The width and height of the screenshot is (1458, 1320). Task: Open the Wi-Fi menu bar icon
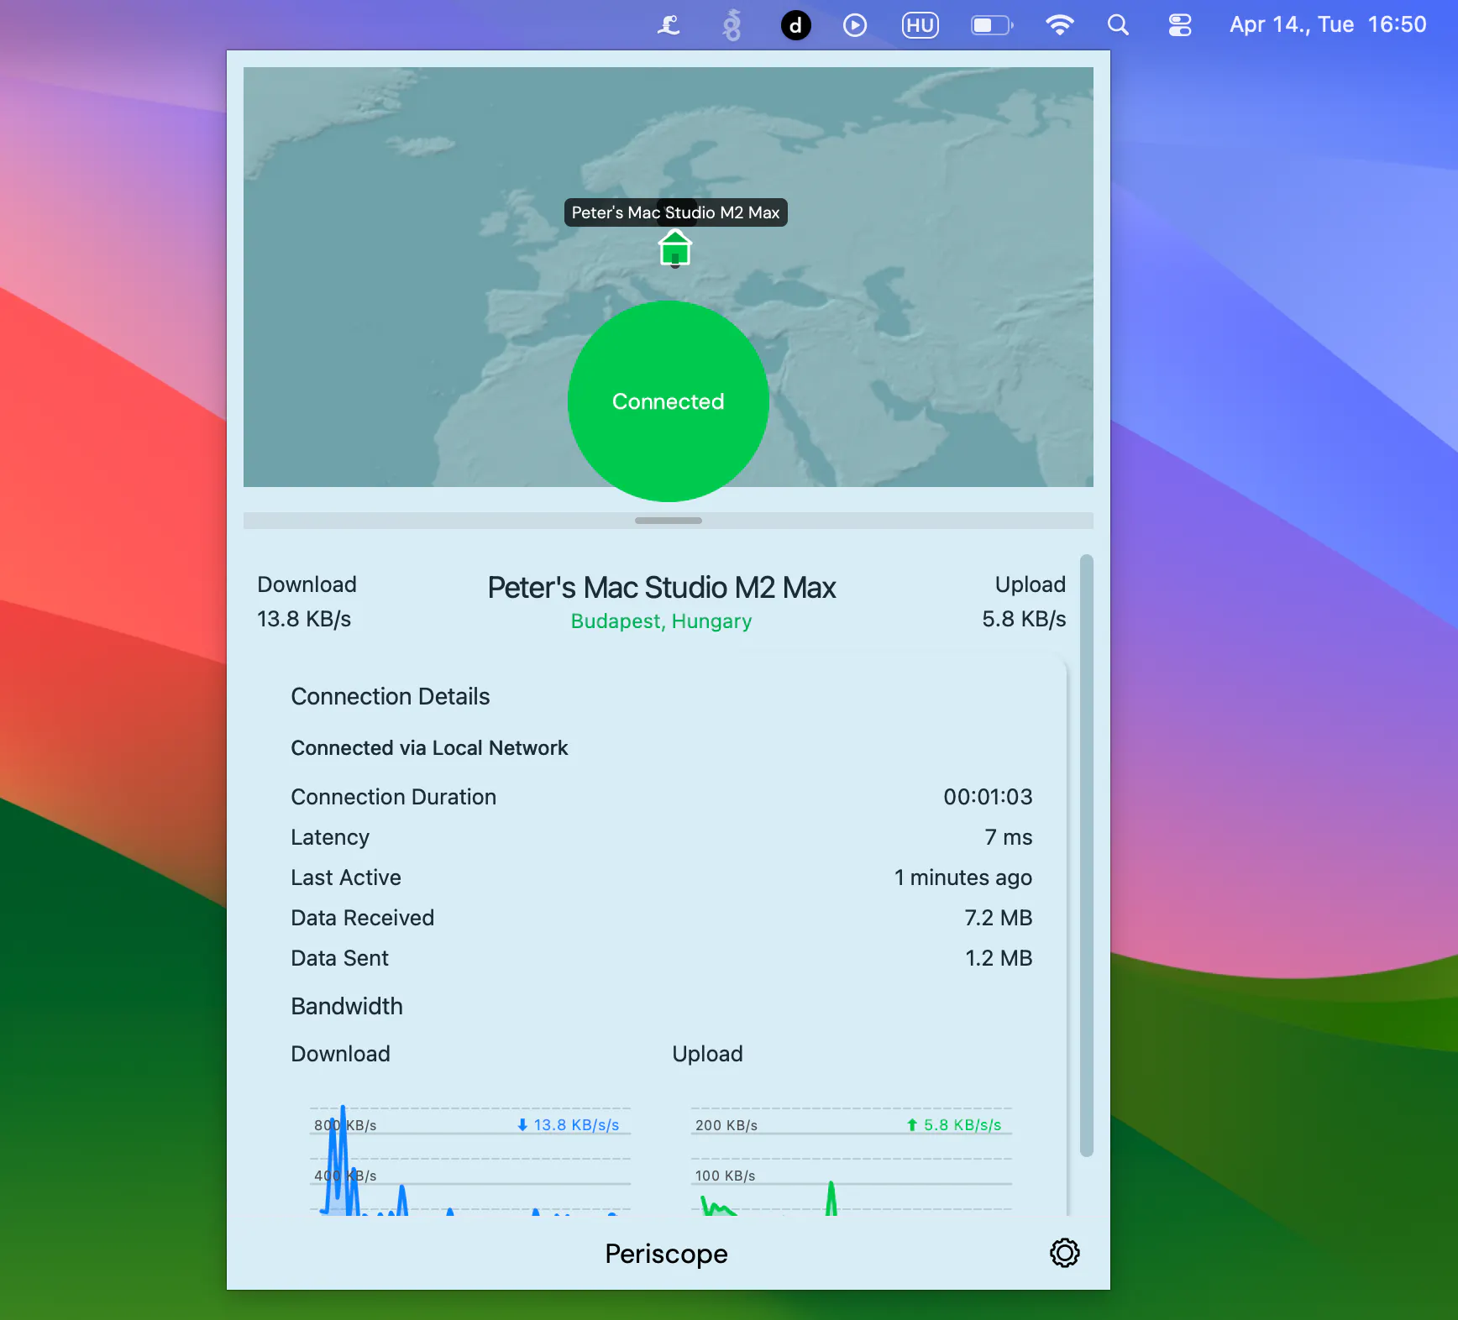click(1060, 25)
